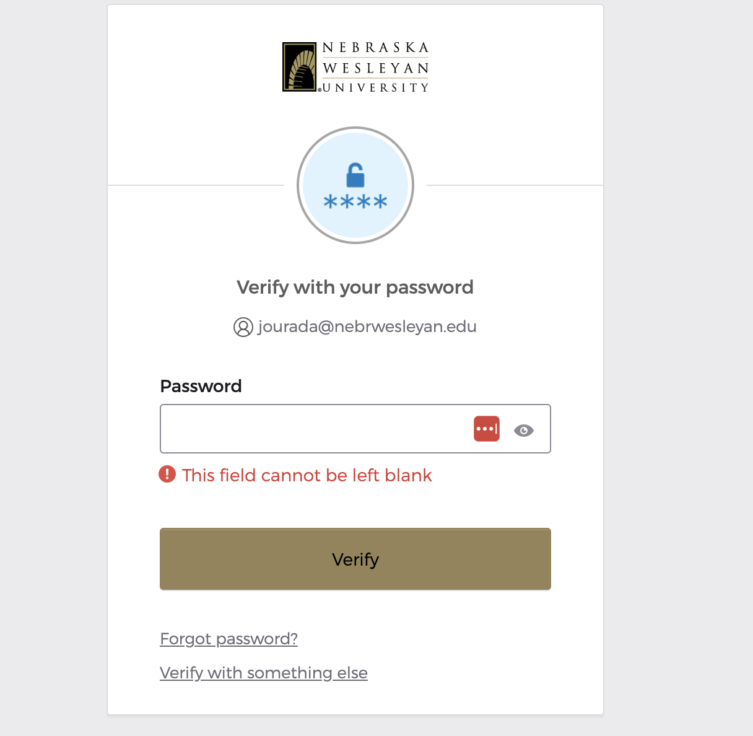Screen dimensions: 753x736
Task: Choose Verify with something else
Action: [x=264, y=673]
